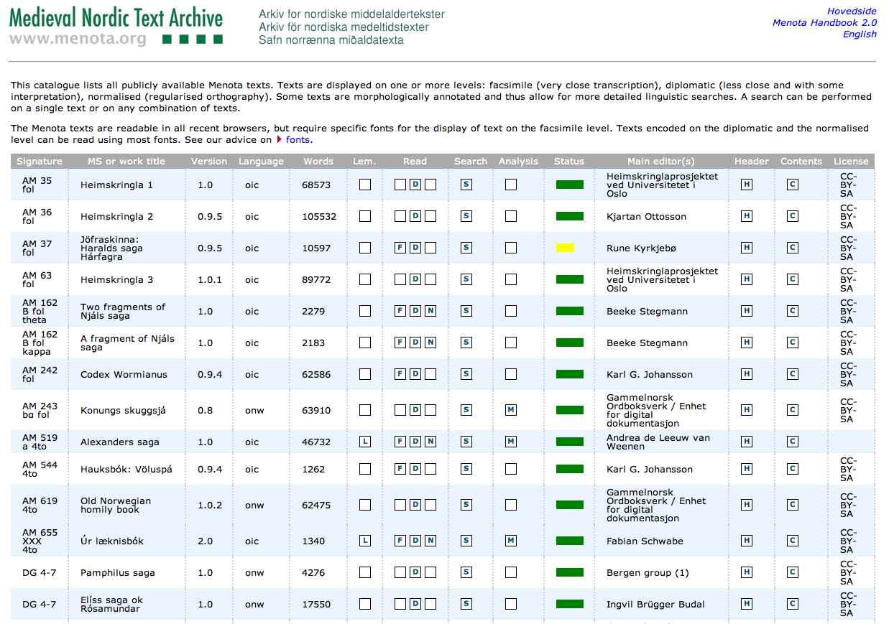Open Lem. L icon for Úr læknisbók
Image resolution: width=889 pixels, height=624 pixels.
point(365,541)
